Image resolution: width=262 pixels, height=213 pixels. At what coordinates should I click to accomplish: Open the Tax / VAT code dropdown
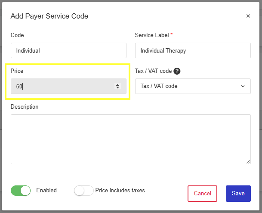coord(193,86)
